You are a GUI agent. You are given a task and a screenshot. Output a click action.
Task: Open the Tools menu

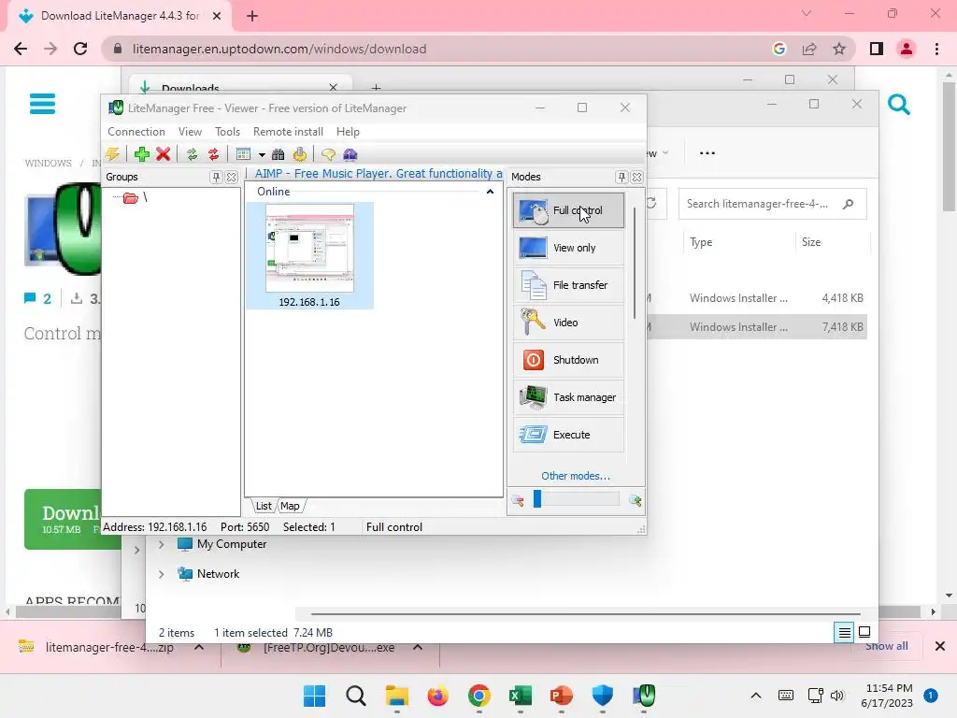tap(227, 132)
